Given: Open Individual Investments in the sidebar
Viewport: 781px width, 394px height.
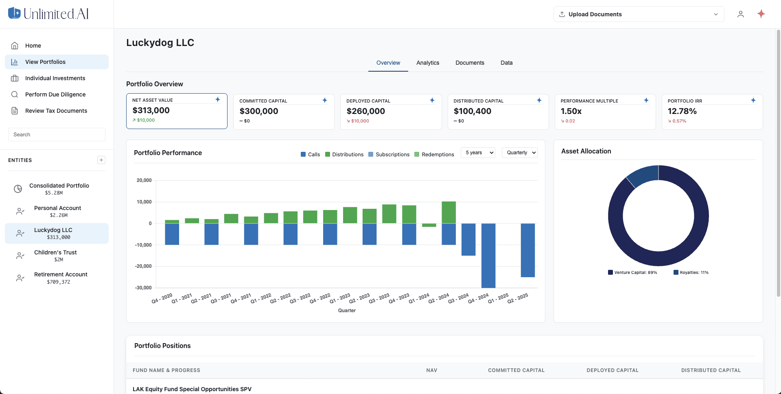Looking at the screenshot, I should click(57, 78).
